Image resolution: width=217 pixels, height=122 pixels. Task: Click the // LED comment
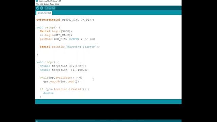[90, 39]
